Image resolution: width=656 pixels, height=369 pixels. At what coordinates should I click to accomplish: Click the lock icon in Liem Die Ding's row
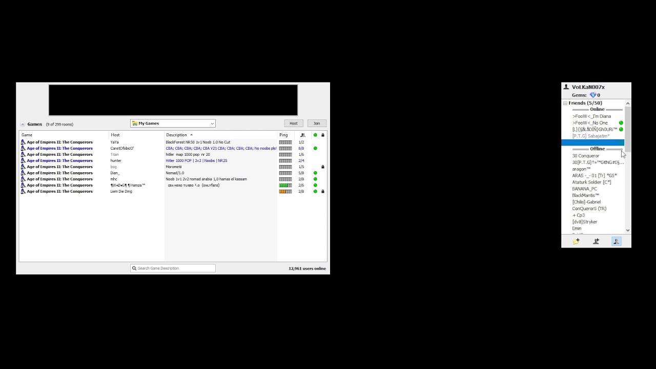pos(323,191)
